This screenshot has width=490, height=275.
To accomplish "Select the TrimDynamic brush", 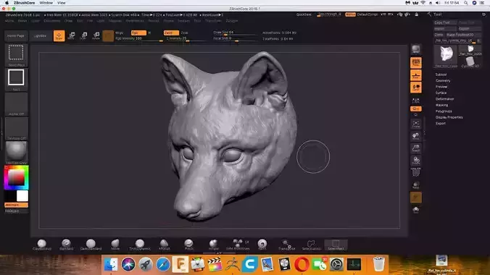I will pyautogui.click(x=140, y=245).
